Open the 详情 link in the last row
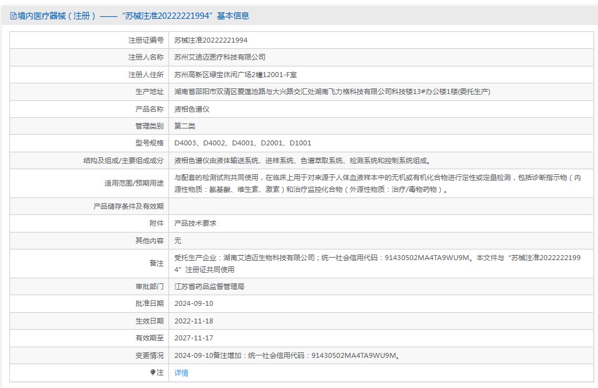The width and height of the screenshot is (598, 388). (x=181, y=373)
